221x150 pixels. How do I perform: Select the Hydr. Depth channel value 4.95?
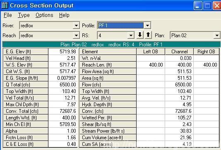point(179,105)
